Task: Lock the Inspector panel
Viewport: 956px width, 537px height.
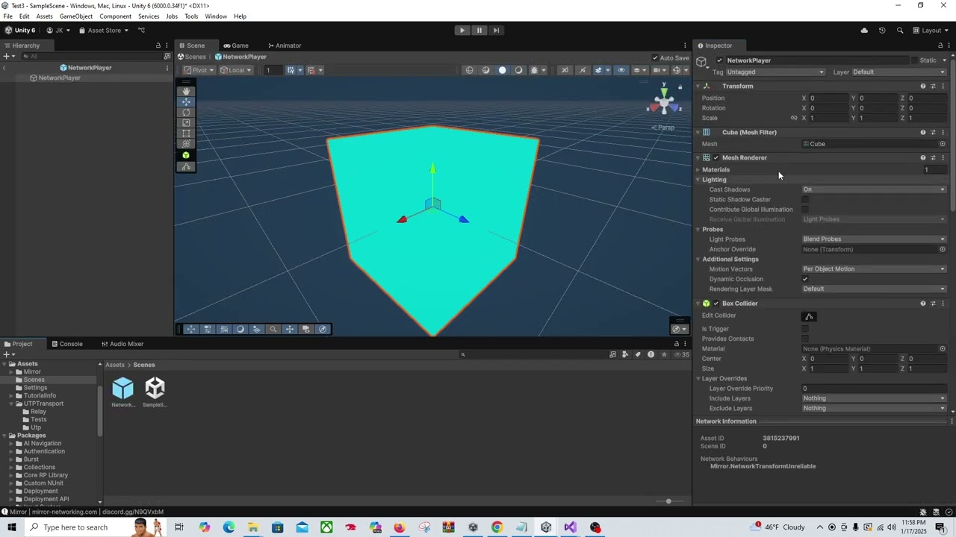Action: click(x=940, y=45)
